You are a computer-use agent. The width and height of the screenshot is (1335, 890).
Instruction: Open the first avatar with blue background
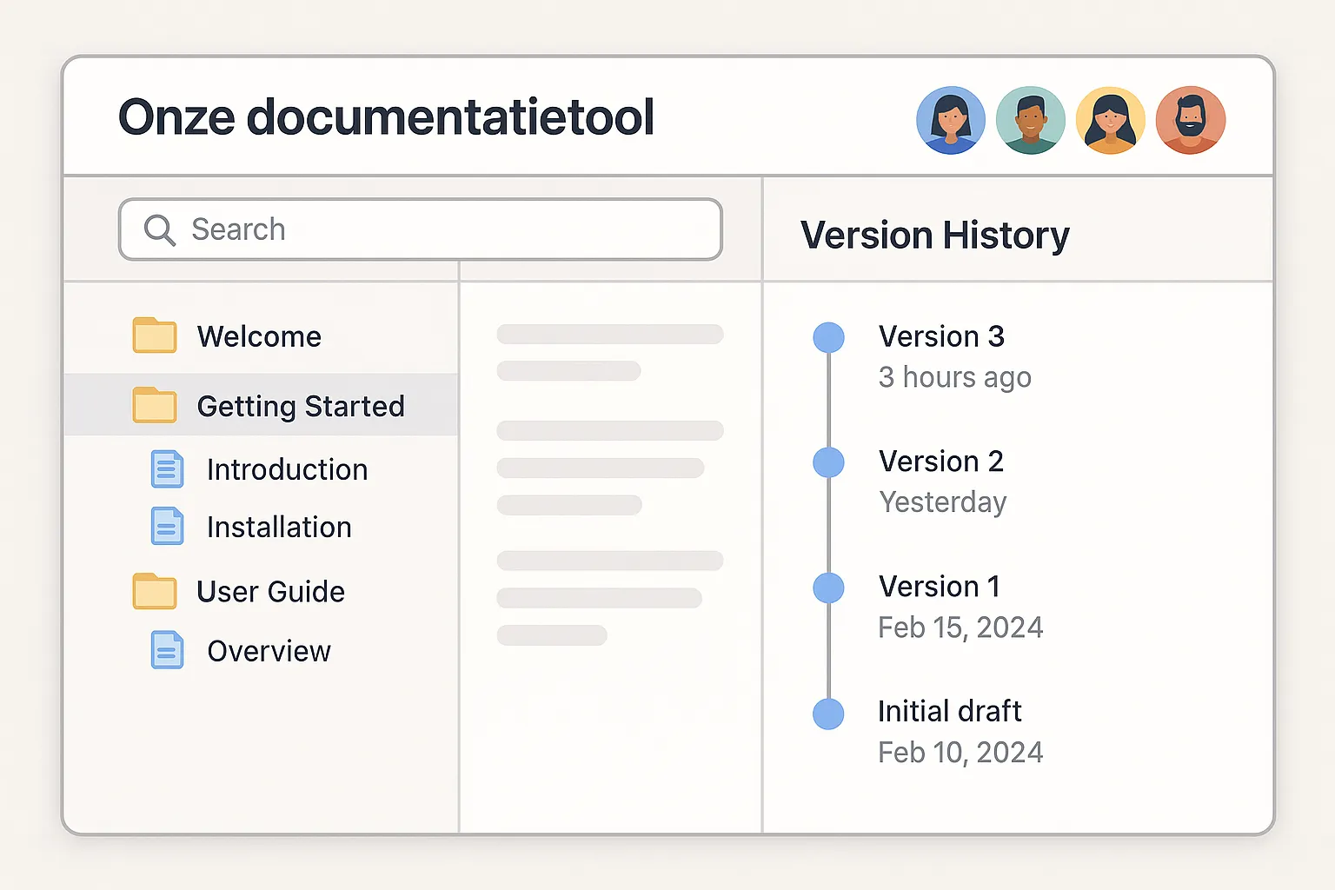click(951, 120)
